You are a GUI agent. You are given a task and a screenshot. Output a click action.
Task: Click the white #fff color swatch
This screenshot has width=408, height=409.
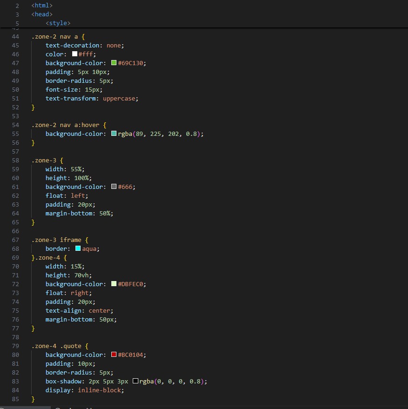[x=75, y=54]
